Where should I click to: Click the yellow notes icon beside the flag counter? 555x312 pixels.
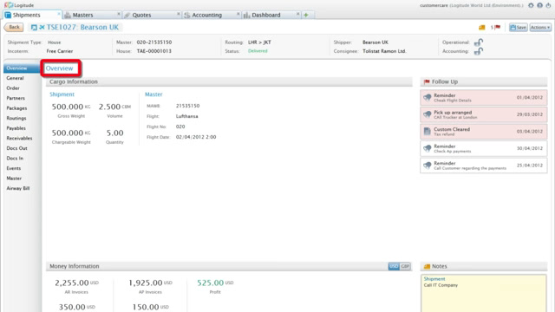pyautogui.click(x=482, y=27)
